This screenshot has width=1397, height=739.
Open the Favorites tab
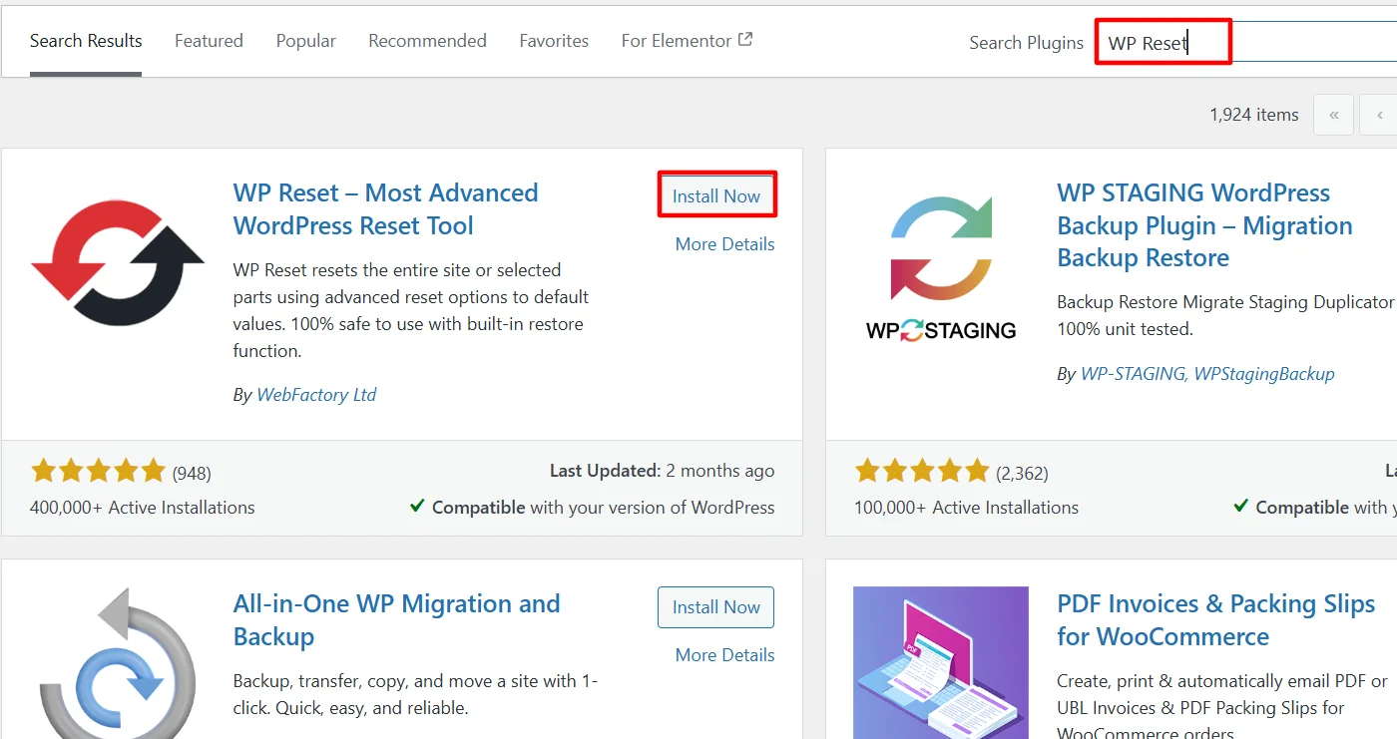[554, 41]
